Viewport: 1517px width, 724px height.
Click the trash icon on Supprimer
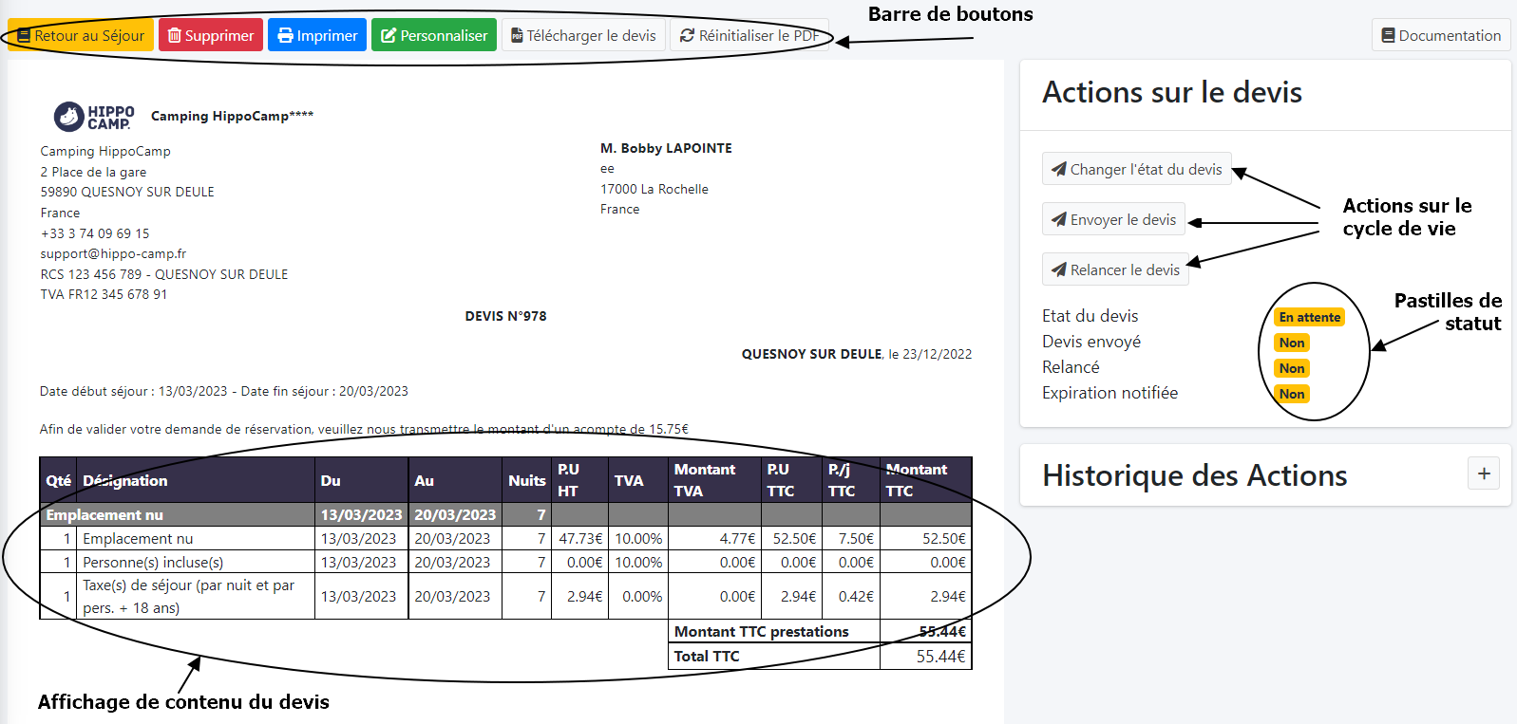[175, 36]
